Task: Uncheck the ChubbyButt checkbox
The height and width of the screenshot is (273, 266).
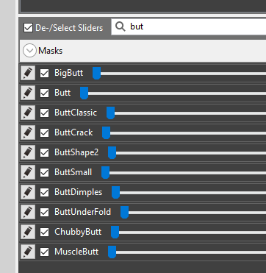Action: point(44,232)
